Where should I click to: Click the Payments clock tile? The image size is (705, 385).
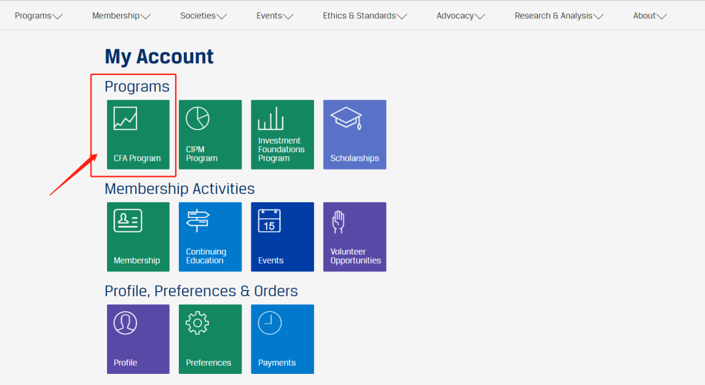point(282,339)
